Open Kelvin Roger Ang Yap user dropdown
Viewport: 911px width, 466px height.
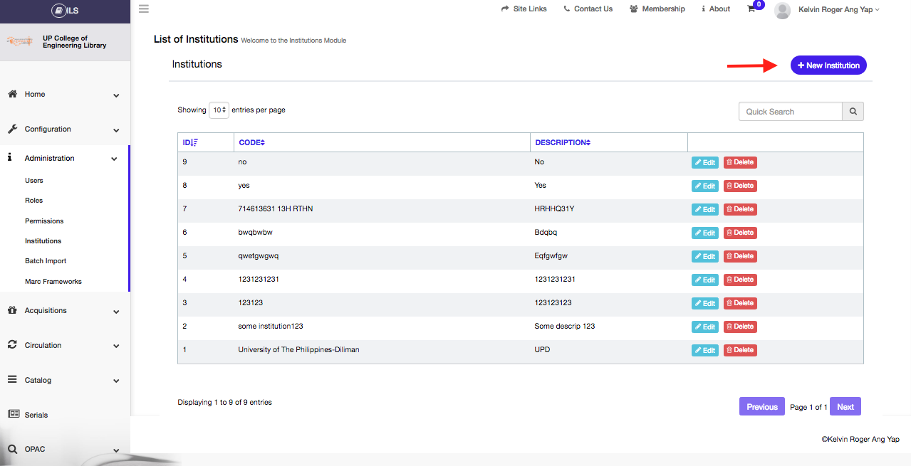[838, 9]
